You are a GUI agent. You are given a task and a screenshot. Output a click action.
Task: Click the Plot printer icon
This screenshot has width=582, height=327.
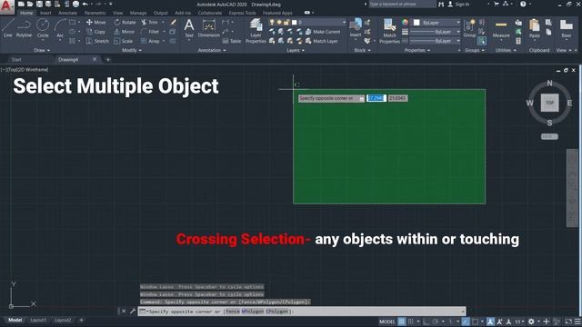(x=75, y=4)
